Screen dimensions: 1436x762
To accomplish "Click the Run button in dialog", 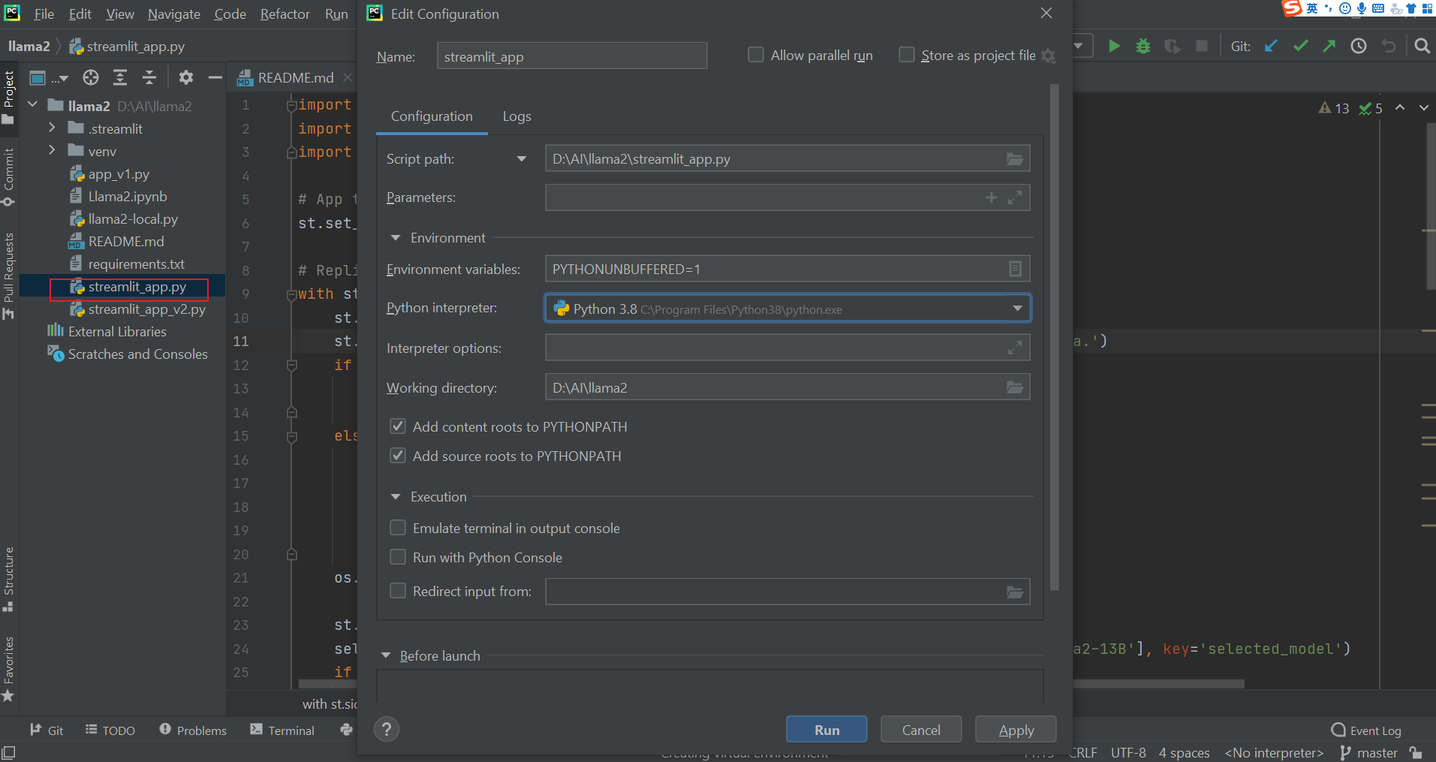I will pos(826,730).
